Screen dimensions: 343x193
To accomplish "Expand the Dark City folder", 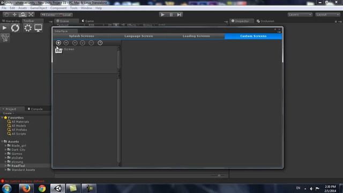I will 6,150.
